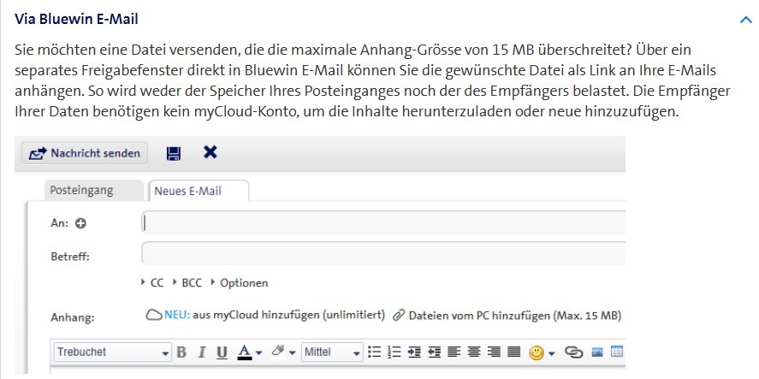Open the Trebuchet font dropdown
The image size is (759, 379).
tap(112, 352)
